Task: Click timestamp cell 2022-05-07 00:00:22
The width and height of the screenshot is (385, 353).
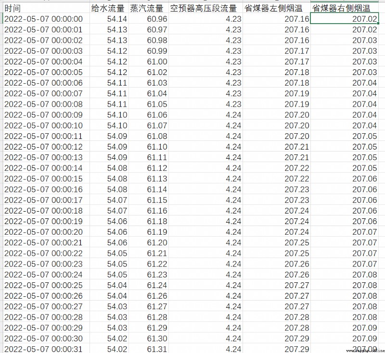Action: [x=46, y=253]
